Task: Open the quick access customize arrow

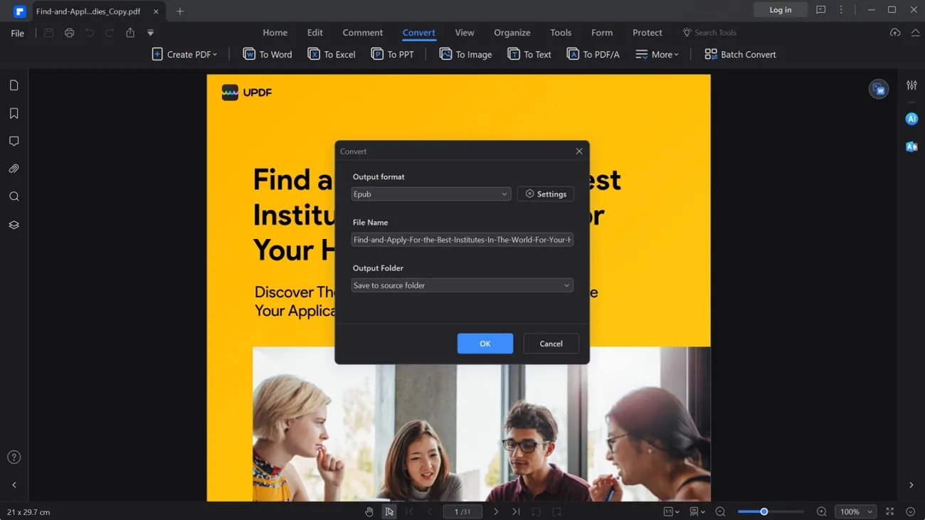Action: 150,33
